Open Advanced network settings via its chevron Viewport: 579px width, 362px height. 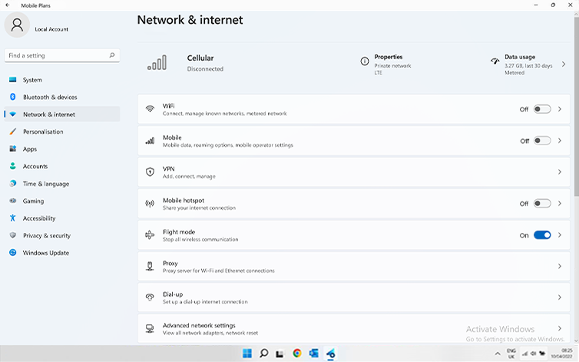pos(559,329)
